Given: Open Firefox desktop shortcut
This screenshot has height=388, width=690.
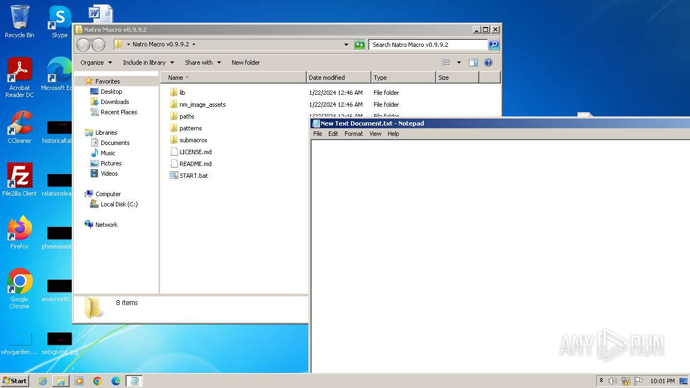Looking at the screenshot, I should (19, 232).
